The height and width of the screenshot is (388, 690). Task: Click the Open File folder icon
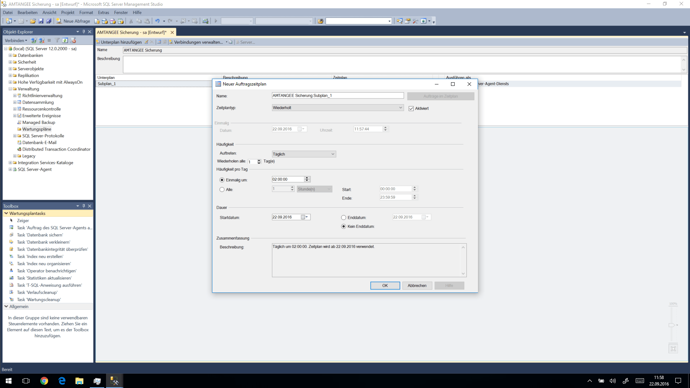click(33, 21)
